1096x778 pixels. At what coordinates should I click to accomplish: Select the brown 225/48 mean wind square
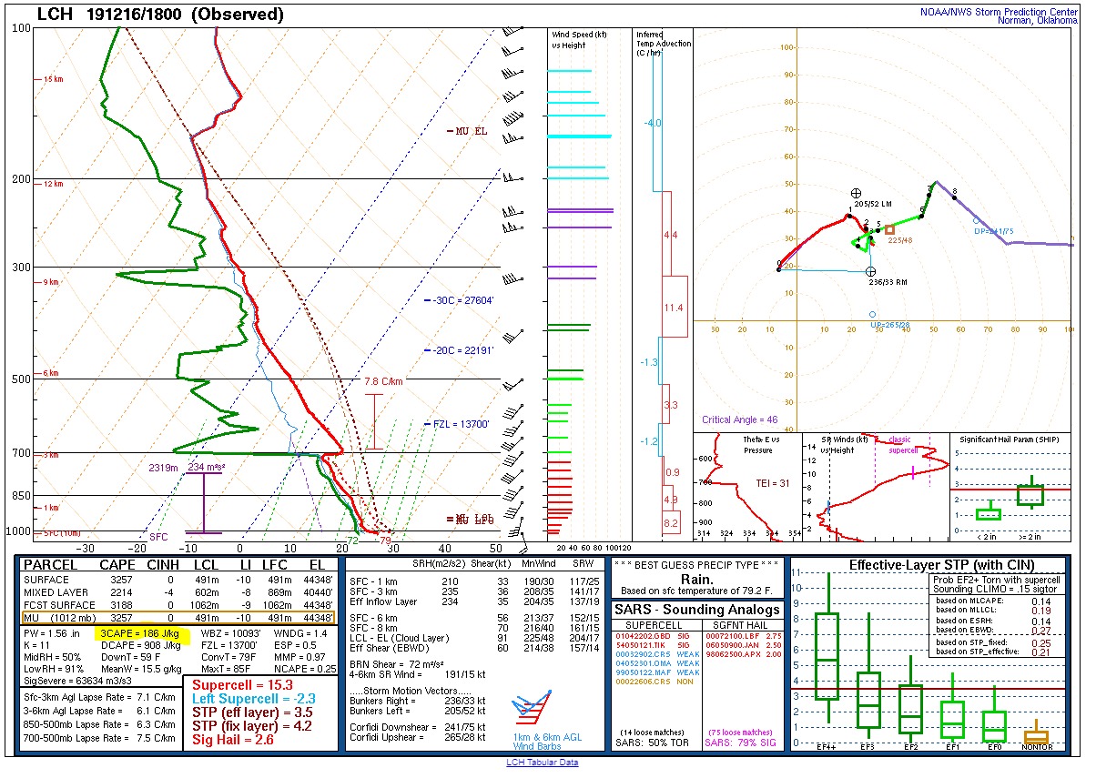889,229
